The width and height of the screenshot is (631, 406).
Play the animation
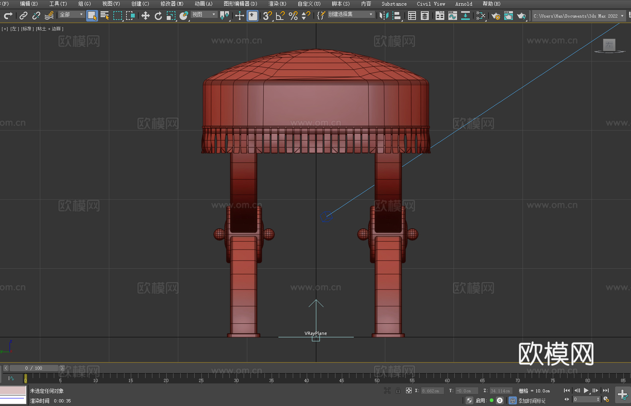586,390
